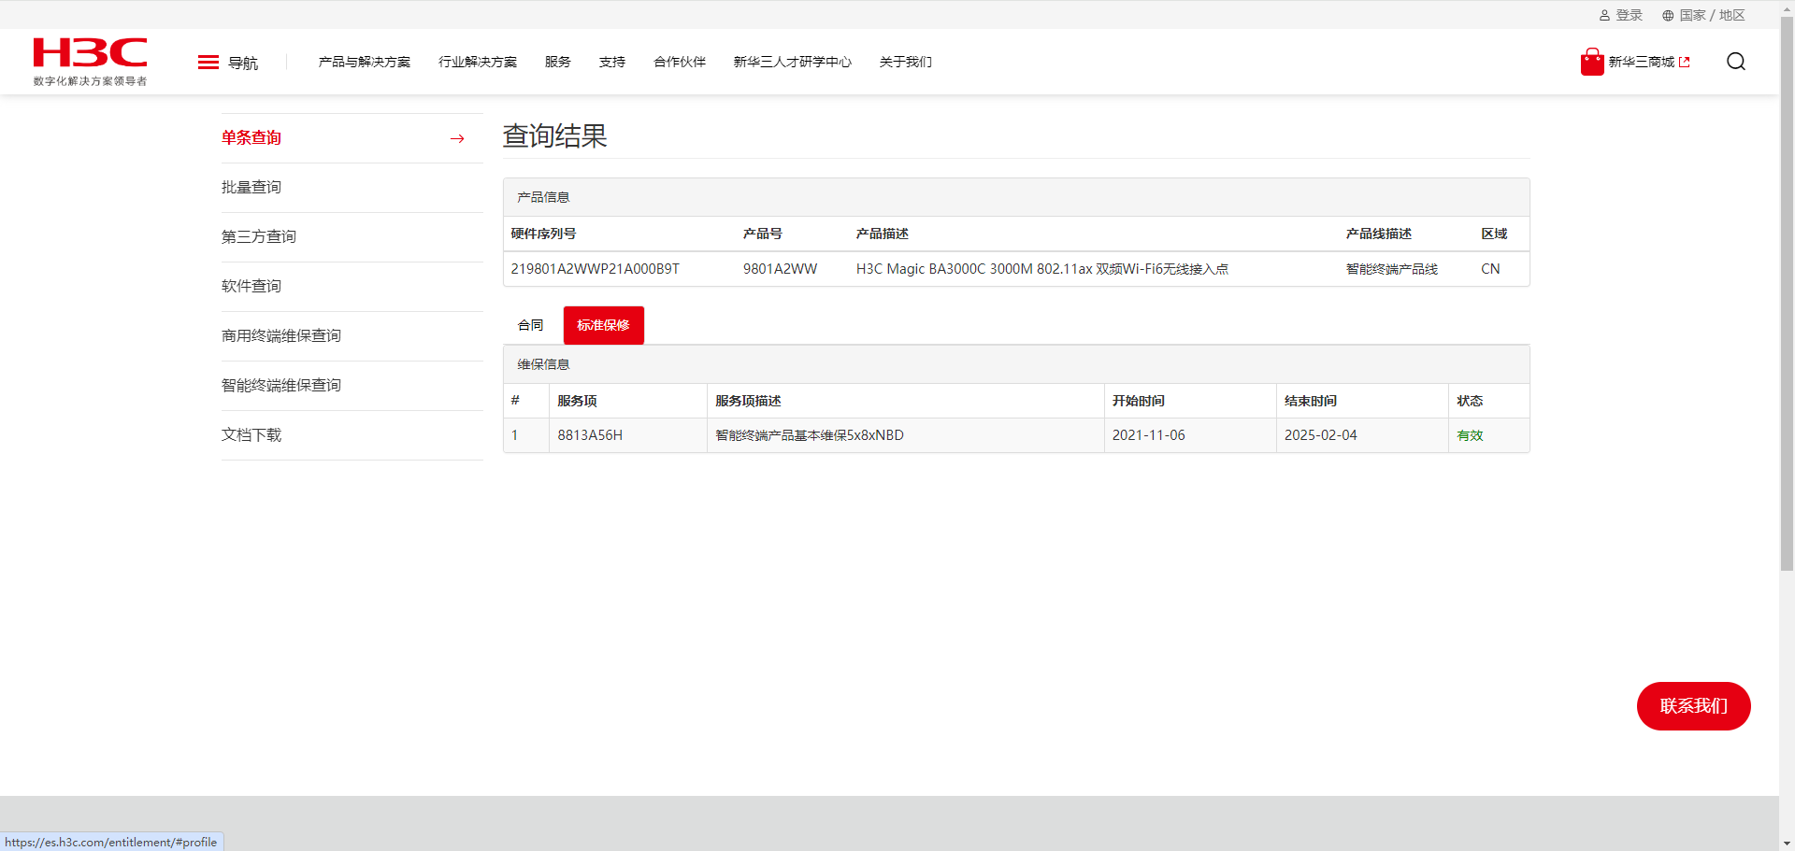Click the user login icon
The image size is (1795, 851).
[1604, 16]
